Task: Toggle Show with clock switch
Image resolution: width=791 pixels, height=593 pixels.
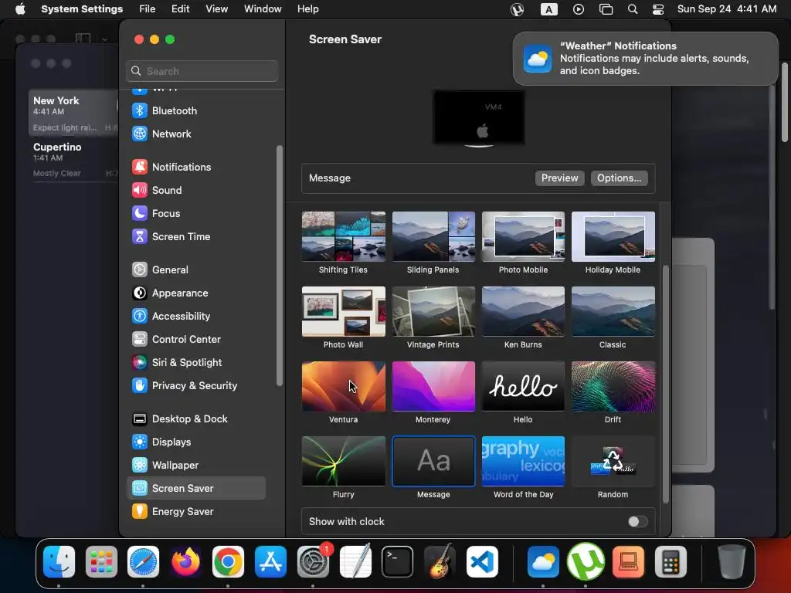Action: pyautogui.click(x=637, y=521)
